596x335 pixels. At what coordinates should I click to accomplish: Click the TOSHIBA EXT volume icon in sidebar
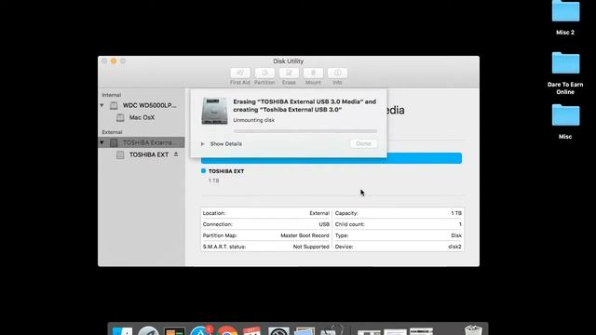(120, 155)
